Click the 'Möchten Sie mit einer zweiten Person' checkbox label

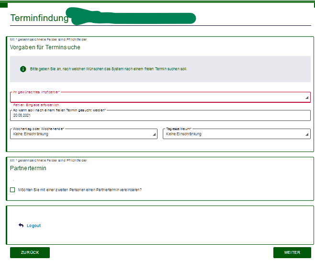click(80, 190)
